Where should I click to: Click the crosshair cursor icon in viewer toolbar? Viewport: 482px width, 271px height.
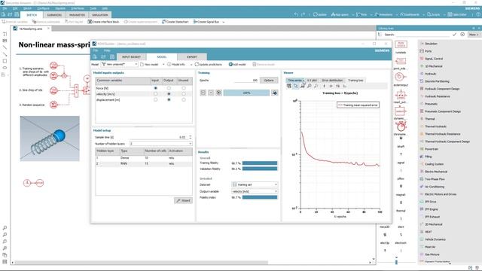pos(331,87)
